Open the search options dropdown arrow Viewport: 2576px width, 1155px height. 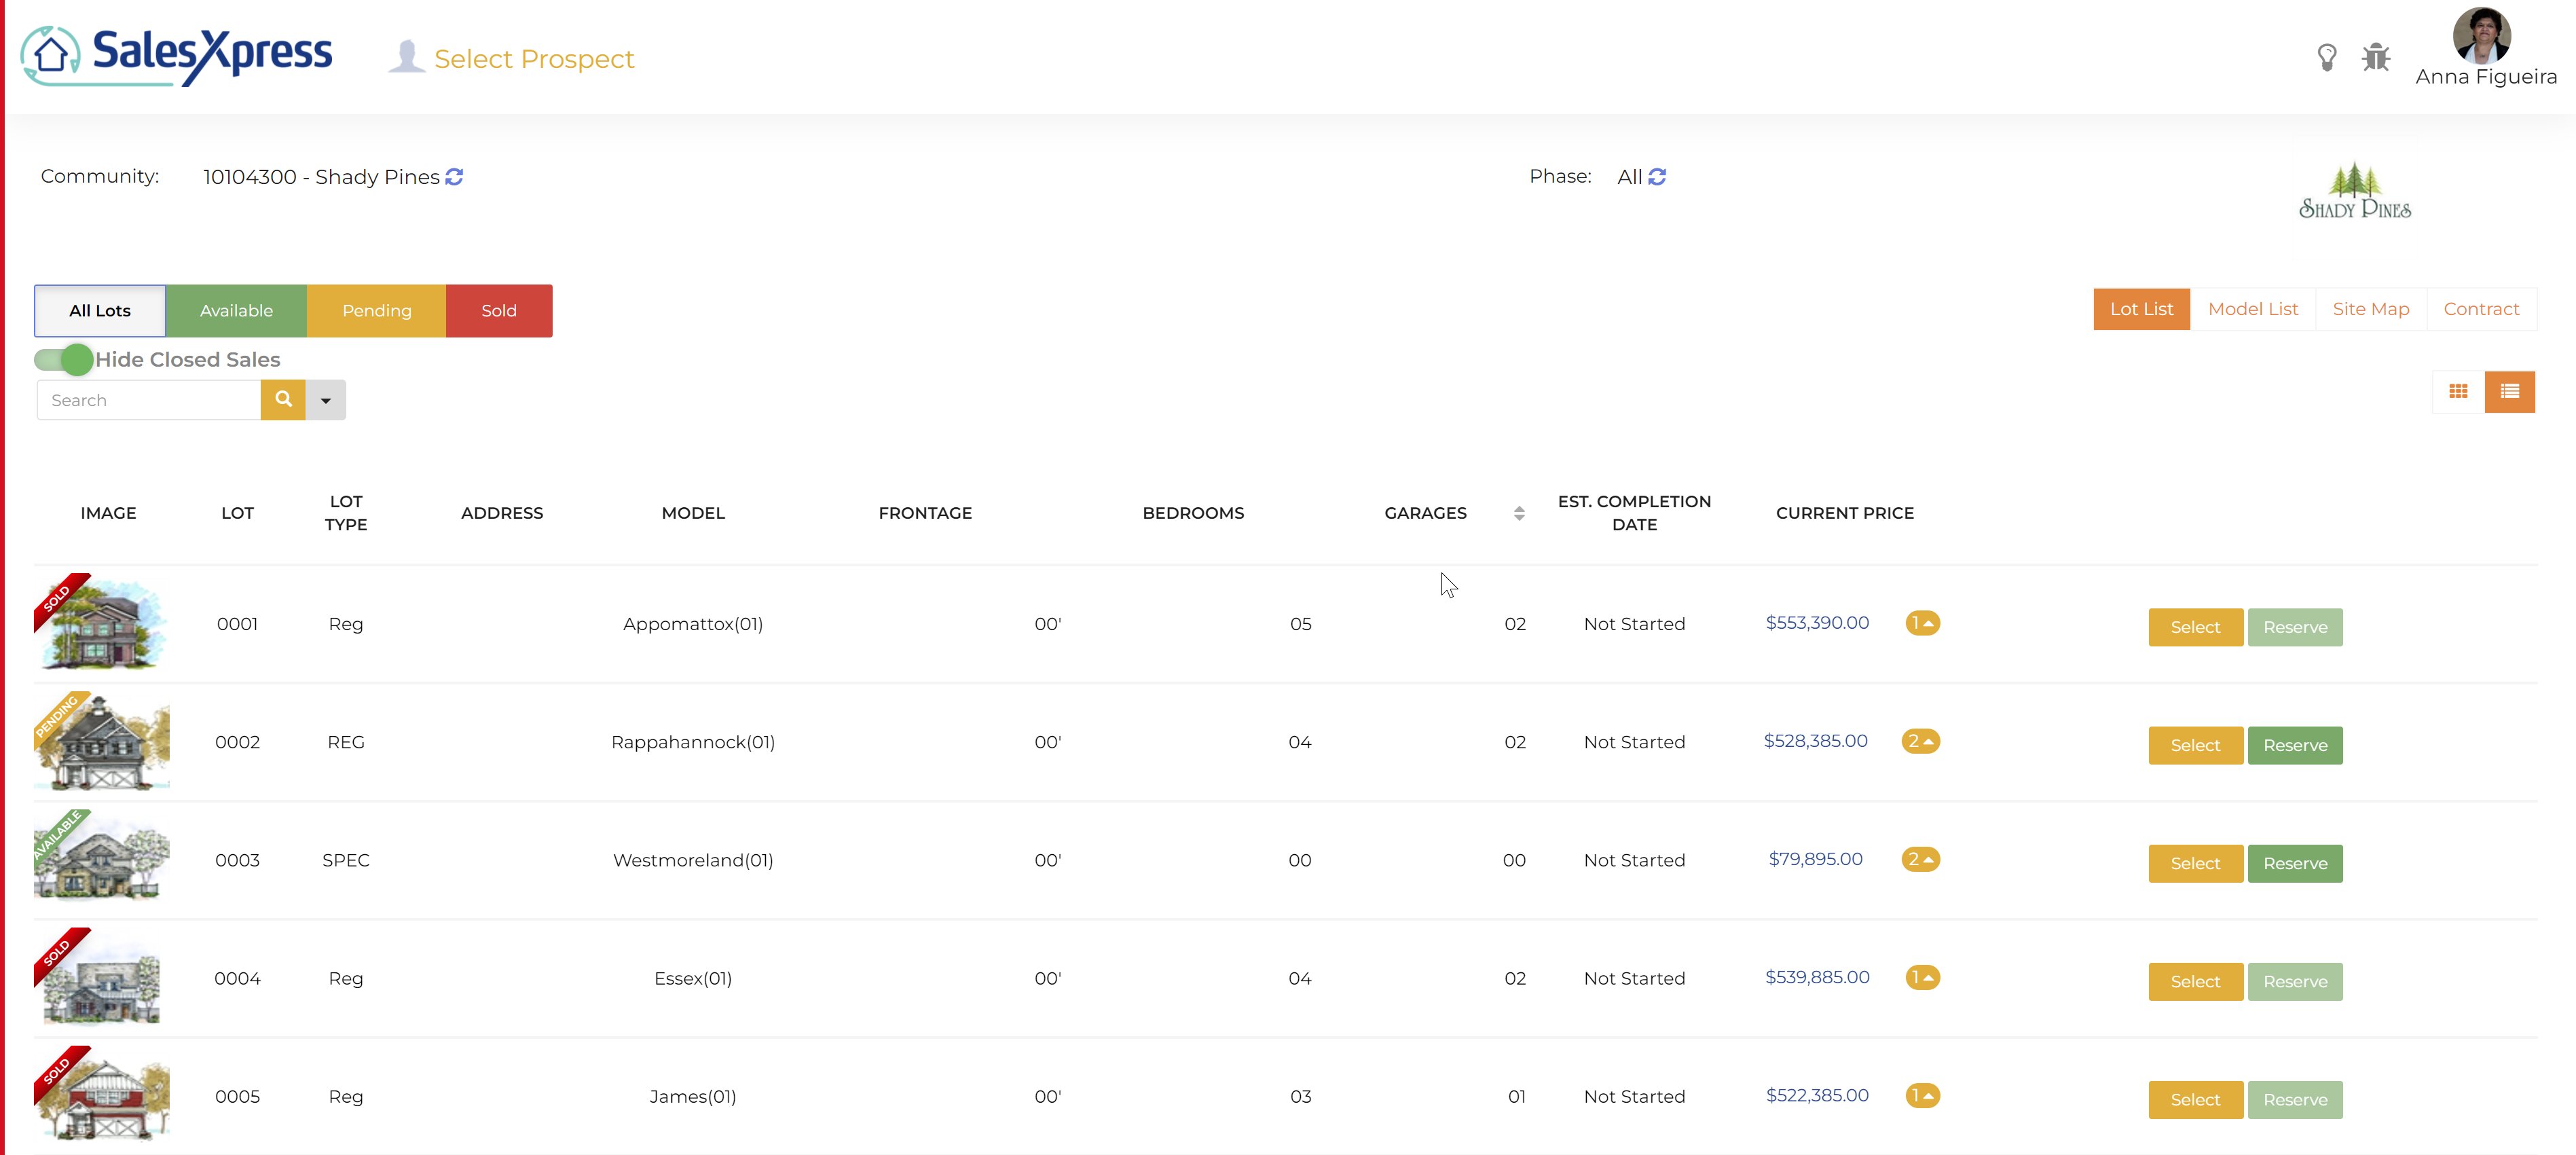(326, 400)
